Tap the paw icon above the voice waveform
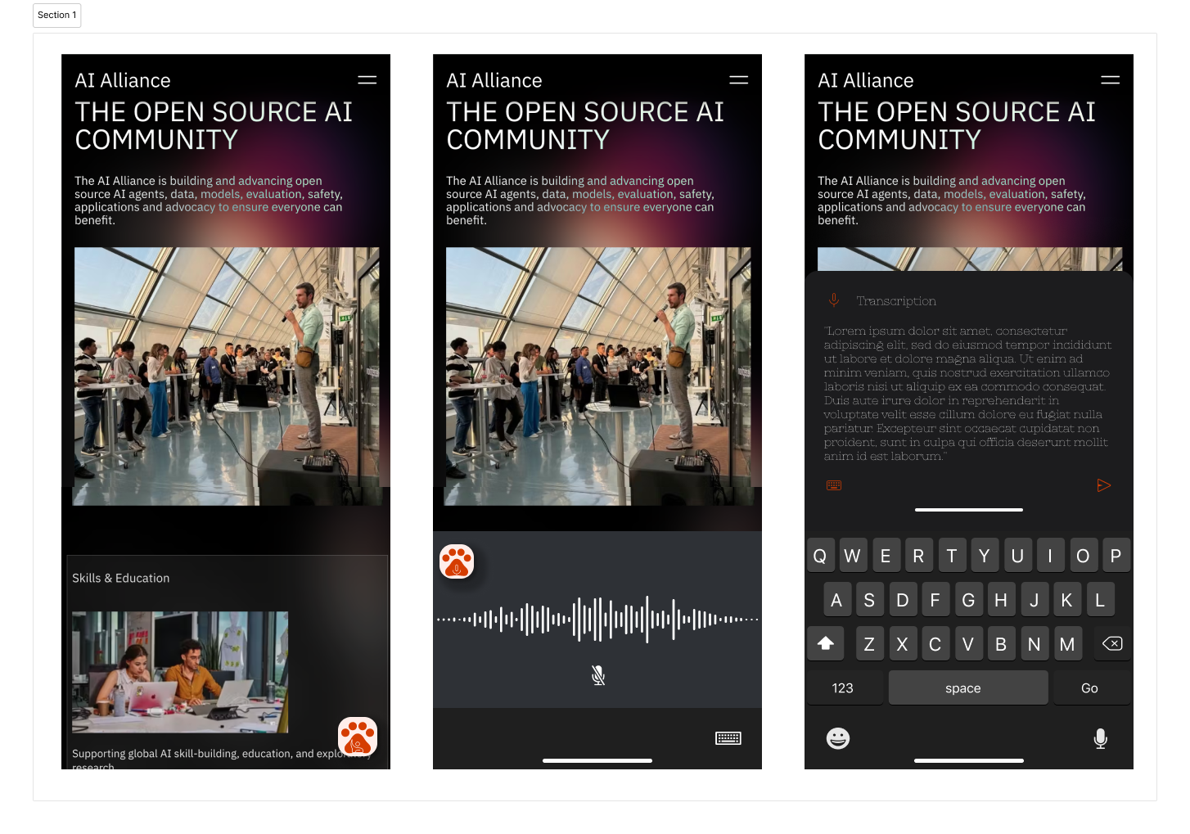The image size is (1190, 834). (457, 561)
